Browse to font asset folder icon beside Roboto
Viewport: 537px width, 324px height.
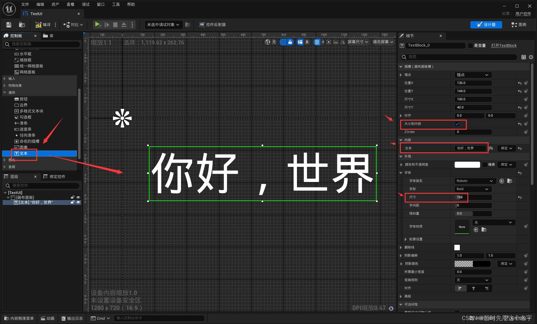coord(510,181)
